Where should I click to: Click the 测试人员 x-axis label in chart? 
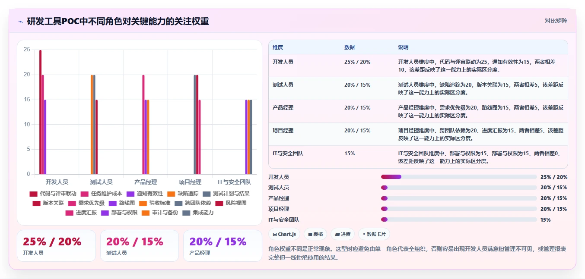pyautogui.click(x=101, y=182)
